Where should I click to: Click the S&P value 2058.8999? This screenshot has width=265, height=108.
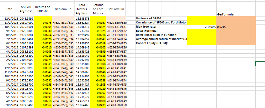point(27,68)
